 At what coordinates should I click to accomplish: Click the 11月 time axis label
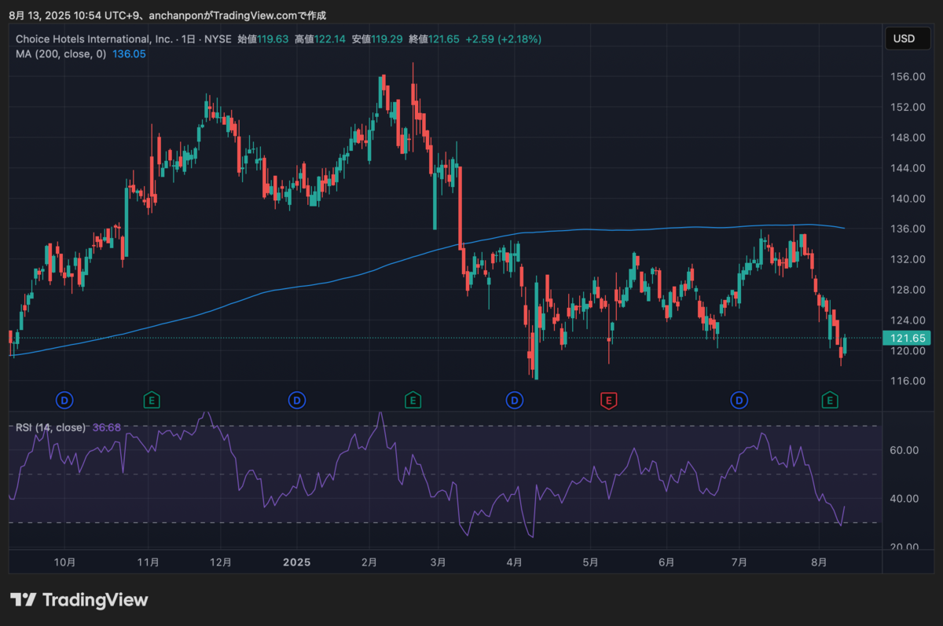(149, 562)
